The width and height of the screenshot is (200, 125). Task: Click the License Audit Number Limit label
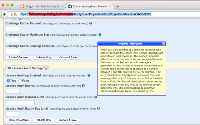coord(25,97)
